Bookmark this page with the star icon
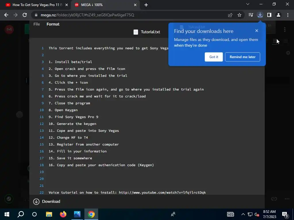Screen dimensions: 294x220 coord(239,15)
